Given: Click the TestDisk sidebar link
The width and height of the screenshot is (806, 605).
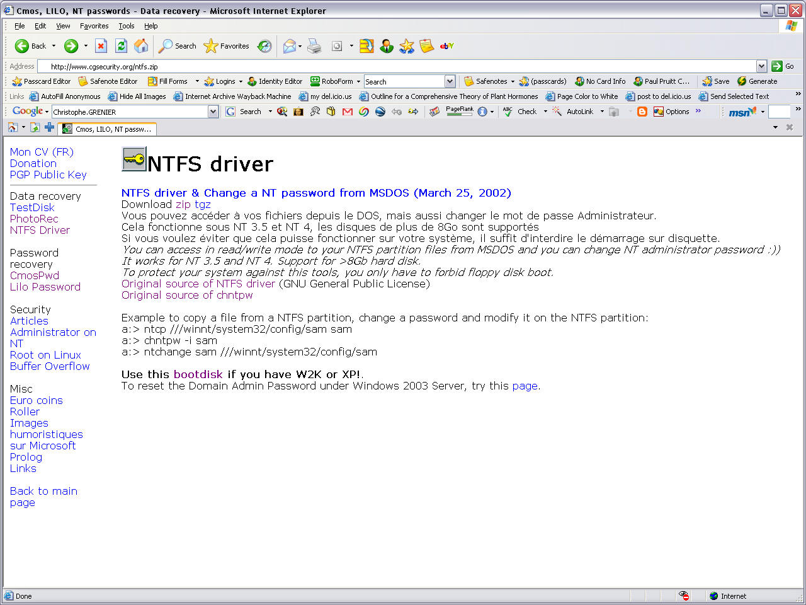Looking at the screenshot, I should point(32,207).
